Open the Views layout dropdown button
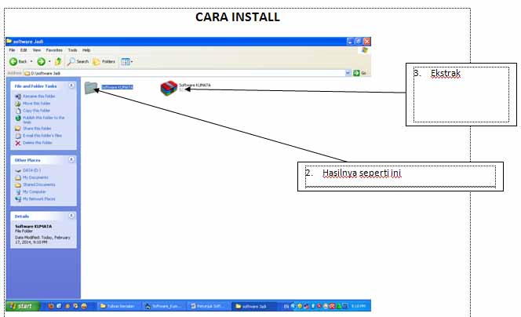This screenshot has height=317, width=521. tap(127, 61)
